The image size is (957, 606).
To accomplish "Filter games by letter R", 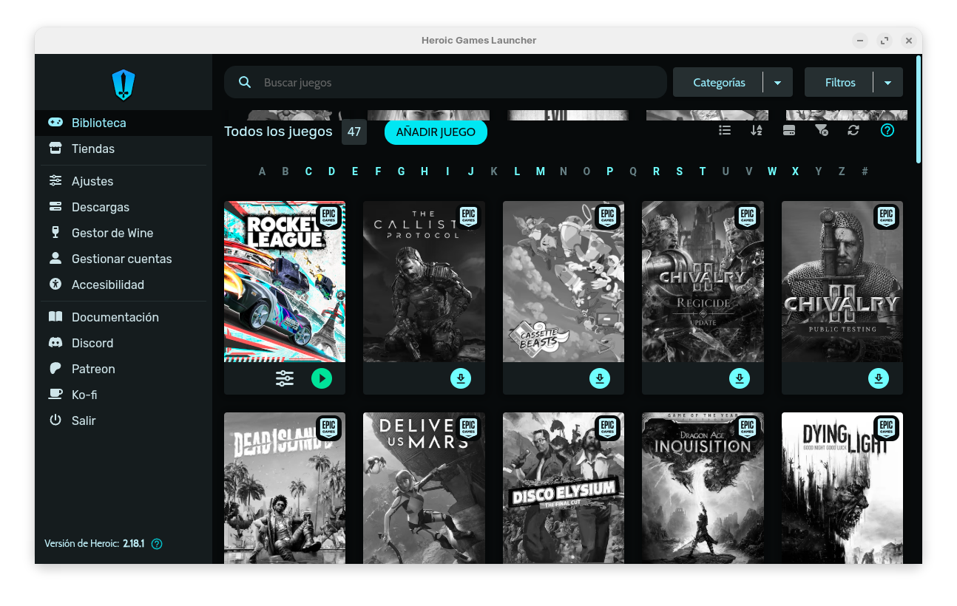I will (656, 171).
